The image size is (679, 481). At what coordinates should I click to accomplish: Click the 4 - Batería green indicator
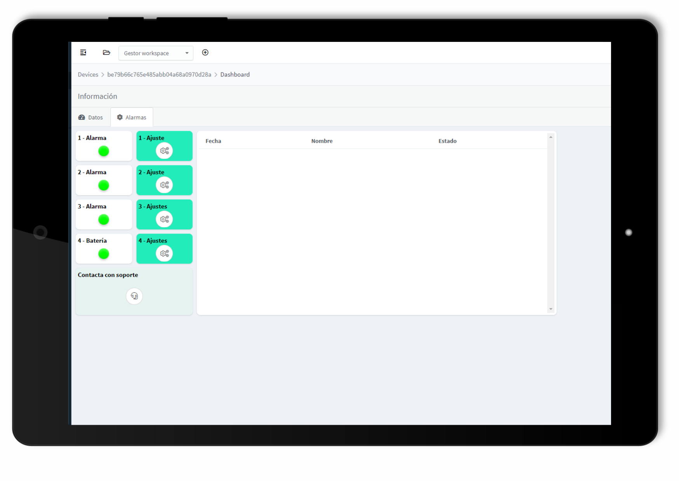(x=104, y=254)
